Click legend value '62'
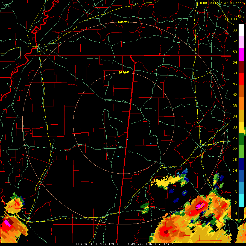This screenshot has height=246, width=246. [x=235, y=41]
